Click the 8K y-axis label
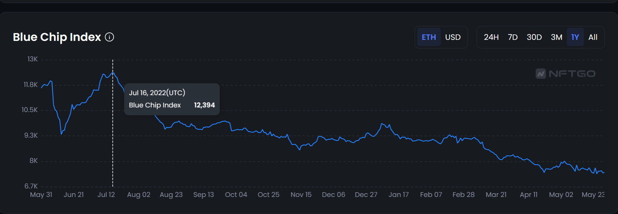This screenshot has width=618, height=214. point(33,161)
